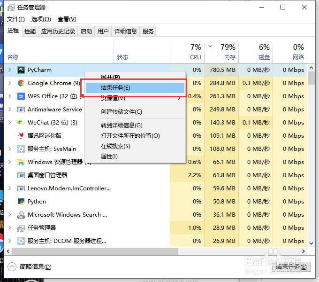Switch to the 详细信息 tab
This screenshot has width=319, height=282.
point(126,31)
